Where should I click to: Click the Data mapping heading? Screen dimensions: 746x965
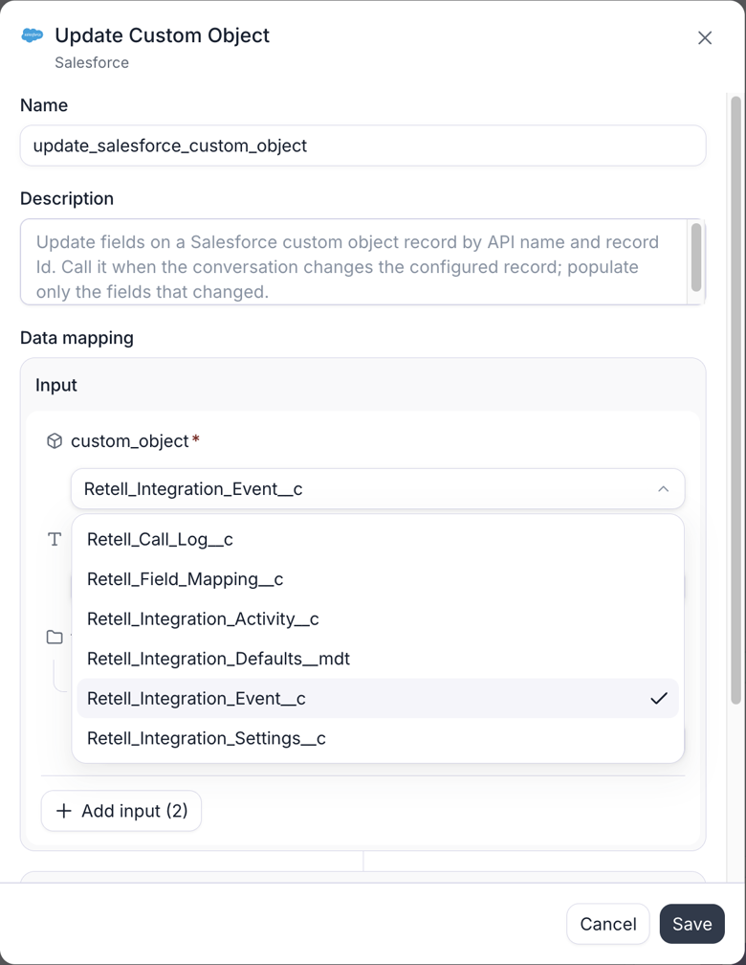(x=77, y=338)
